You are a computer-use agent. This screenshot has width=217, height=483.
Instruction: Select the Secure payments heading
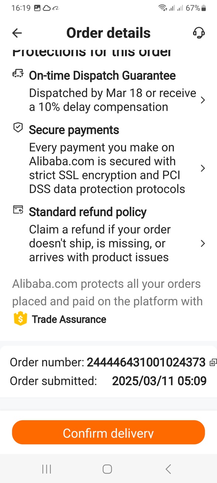[x=74, y=130]
